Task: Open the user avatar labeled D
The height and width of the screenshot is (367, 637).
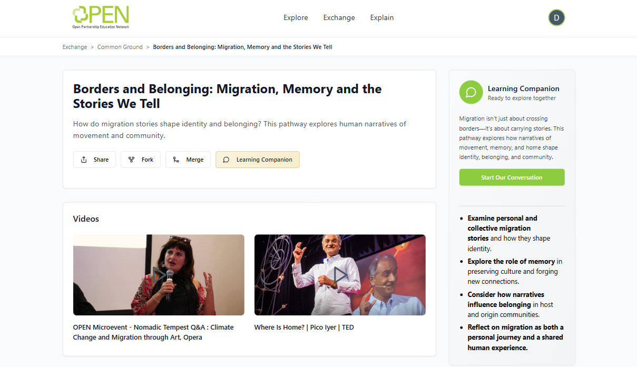Action: [x=556, y=18]
